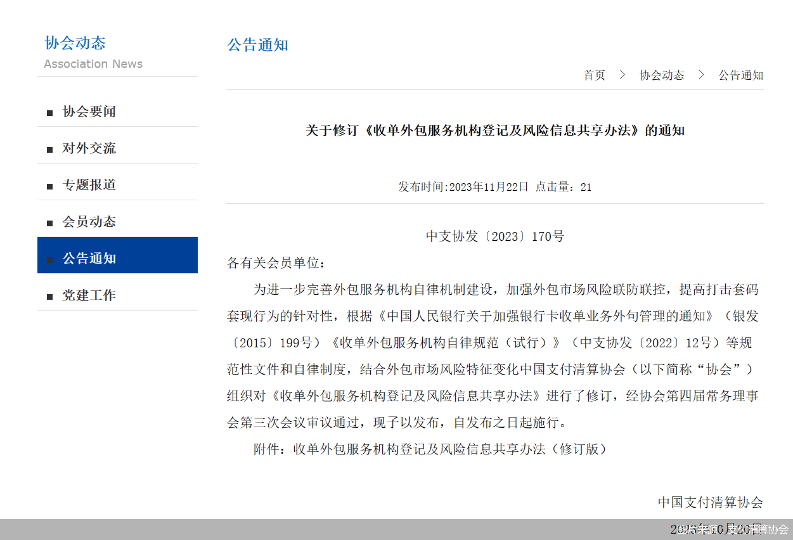Open attachment 收单外包服务机构登记及风险信息共享办法（修订版）
The image size is (793, 540).
(448, 449)
